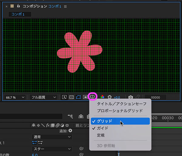Close the コンポ1 composition panel

click(x=6, y=7)
